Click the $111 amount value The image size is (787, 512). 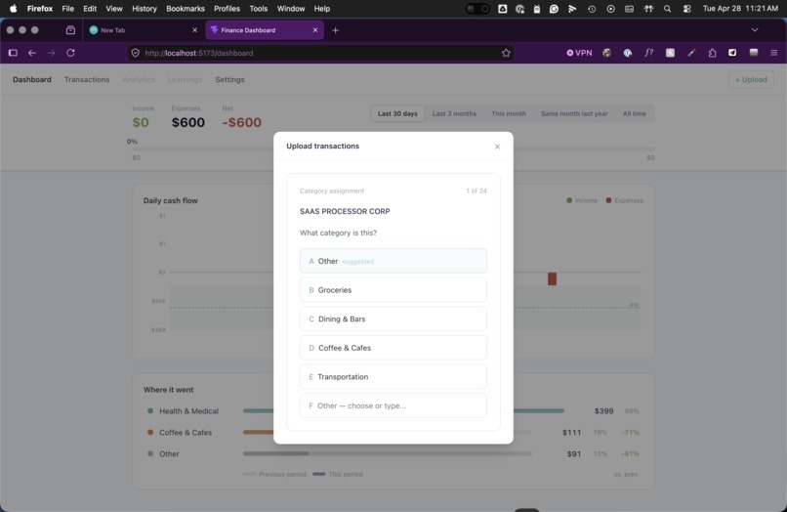(x=571, y=432)
